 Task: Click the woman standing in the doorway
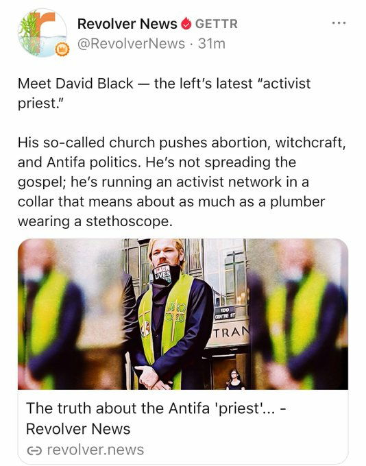pos(234,380)
